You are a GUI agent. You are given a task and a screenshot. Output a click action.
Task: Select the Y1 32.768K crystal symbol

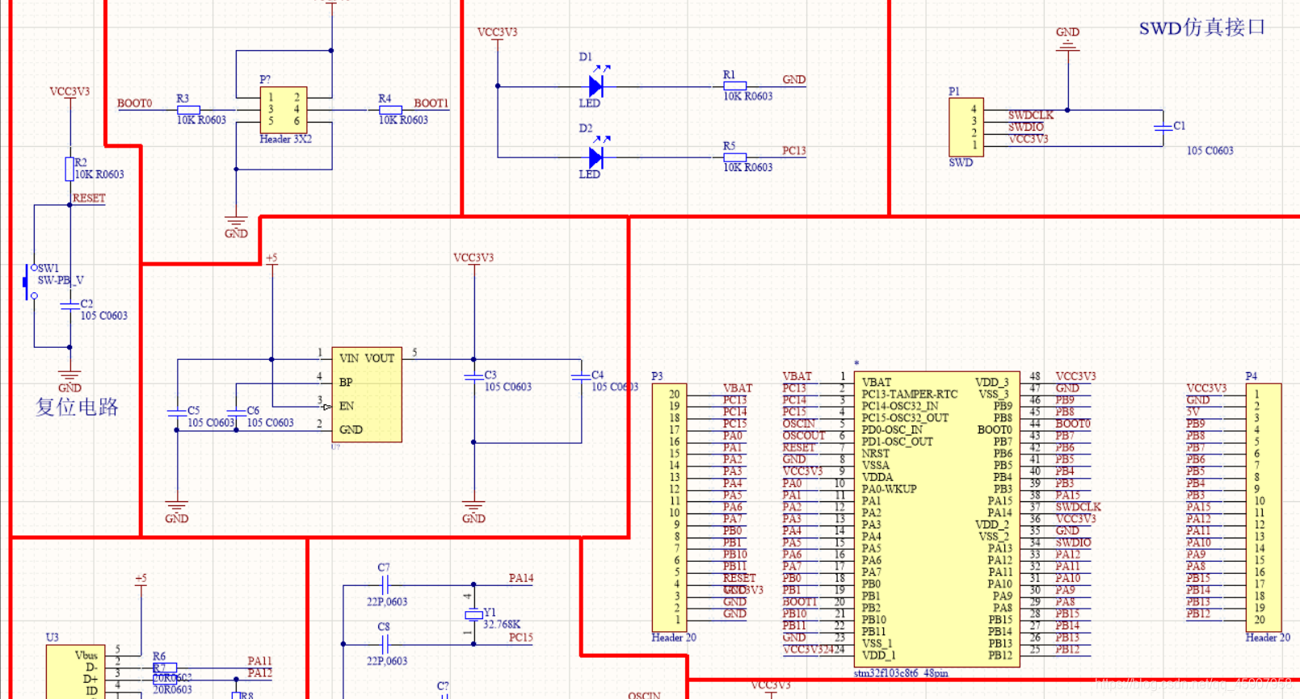click(473, 615)
